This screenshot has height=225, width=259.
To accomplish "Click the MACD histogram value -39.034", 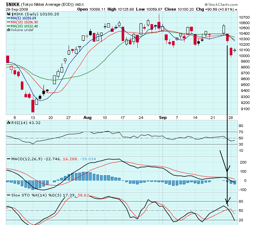I will click(88, 159).
